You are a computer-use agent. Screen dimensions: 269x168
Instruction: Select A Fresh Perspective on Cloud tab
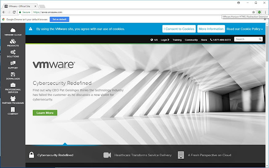(204, 155)
